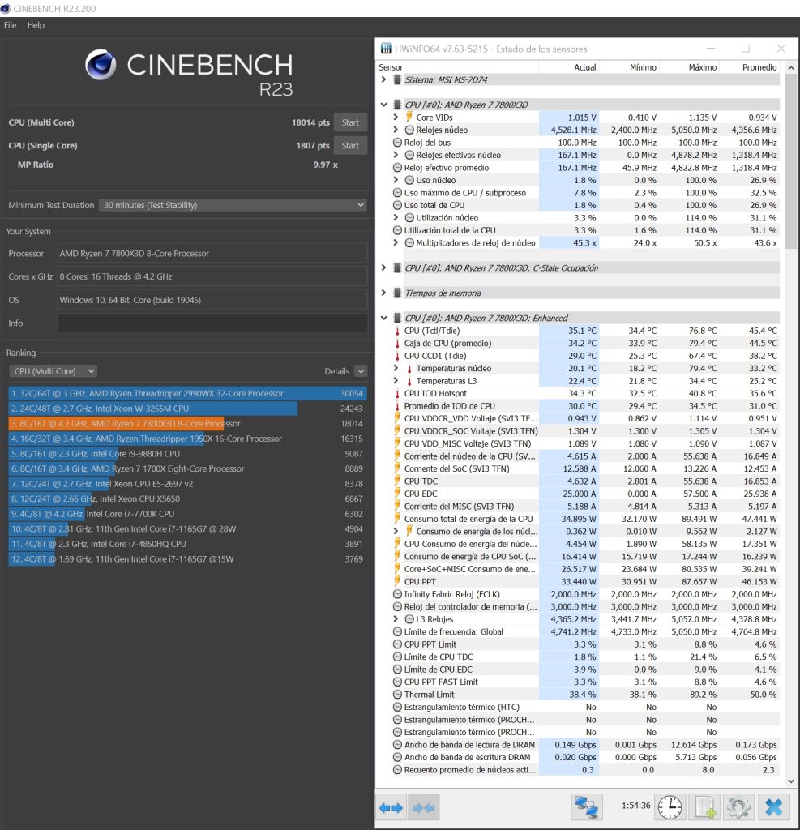Click the chip icon beside Tiempos de memoria
Viewport: 800px width, 830px height.
coord(397,293)
